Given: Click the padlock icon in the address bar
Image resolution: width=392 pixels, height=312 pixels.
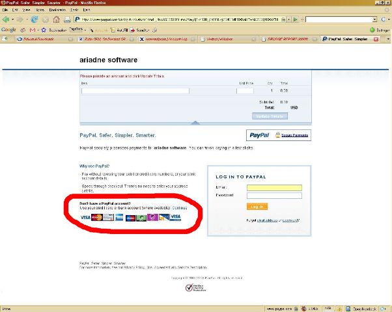Looking at the screenshot, I should point(283,19).
